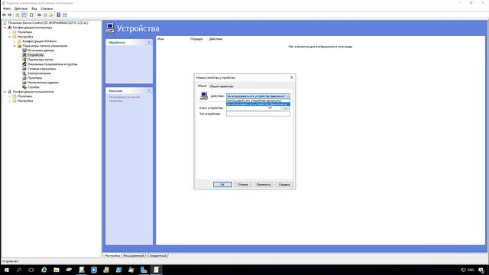The image size is (489, 275).
Task: Switch to the Расширенный bottom tab
Action: coord(134,256)
